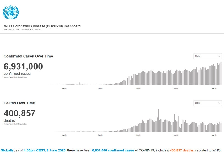Select the 'Confirmed Cases Over Time' heading
Screen dimensions: 224x168
(28, 56)
